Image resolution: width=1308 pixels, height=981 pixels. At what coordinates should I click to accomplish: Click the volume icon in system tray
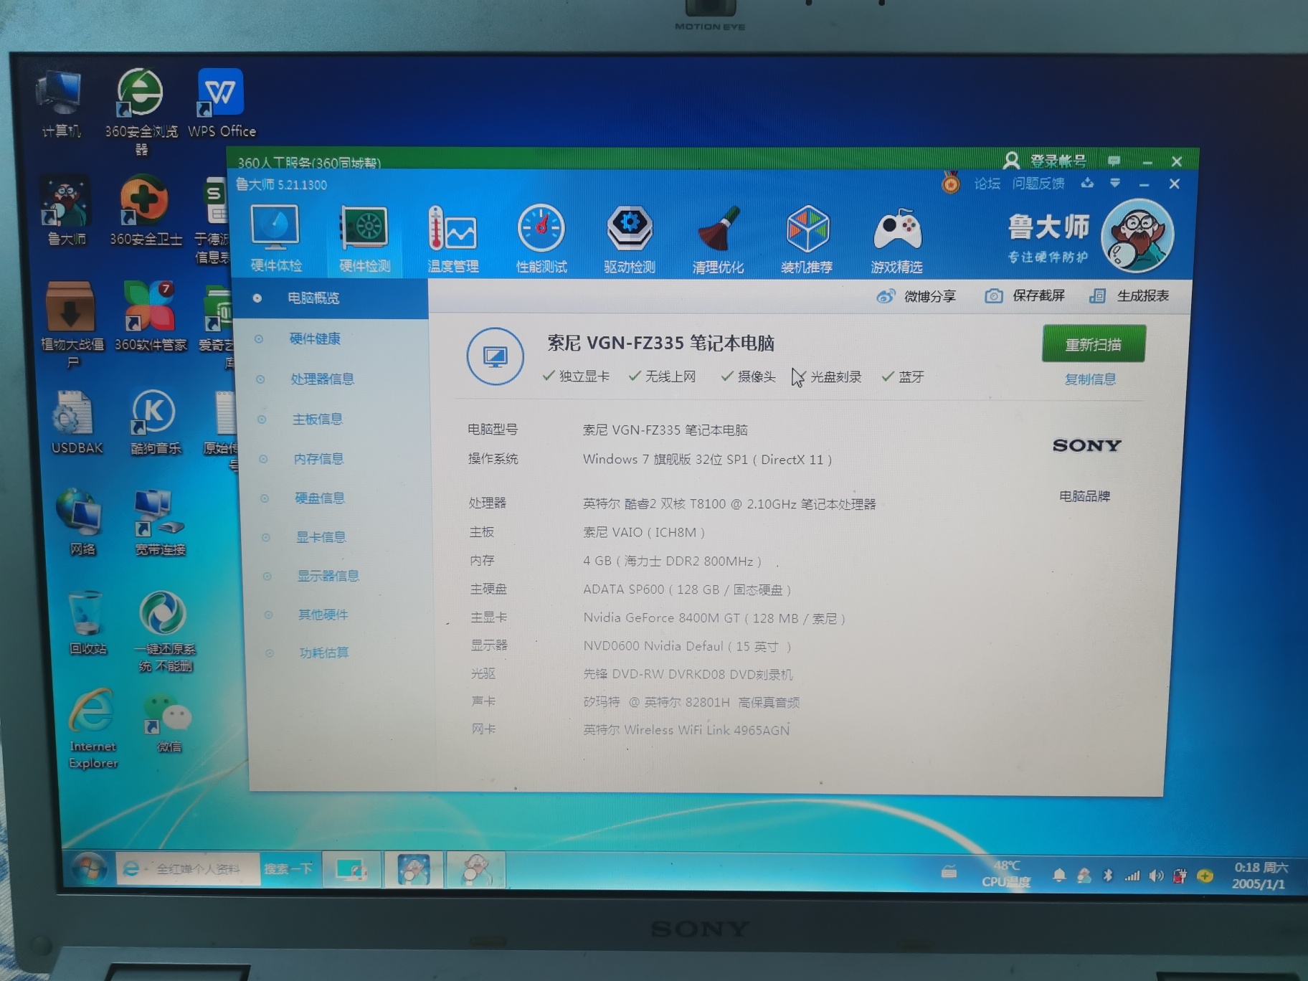coord(1155,876)
